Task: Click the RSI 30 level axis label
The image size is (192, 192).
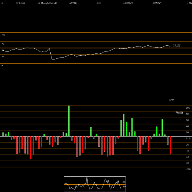Action: [3, 56]
